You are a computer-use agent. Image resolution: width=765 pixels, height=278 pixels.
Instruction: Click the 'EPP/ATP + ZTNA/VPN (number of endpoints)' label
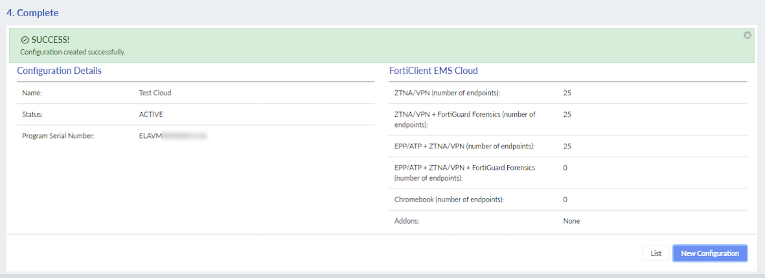[x=464, y=146]
